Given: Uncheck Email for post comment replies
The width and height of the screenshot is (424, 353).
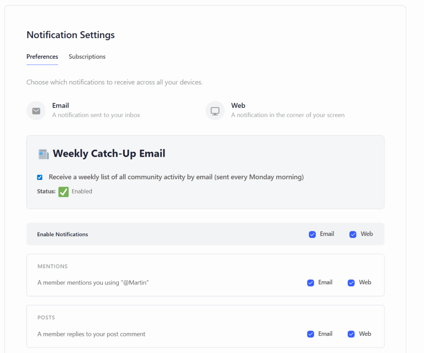Looking at the screenshot, I should tap(311, 334).
